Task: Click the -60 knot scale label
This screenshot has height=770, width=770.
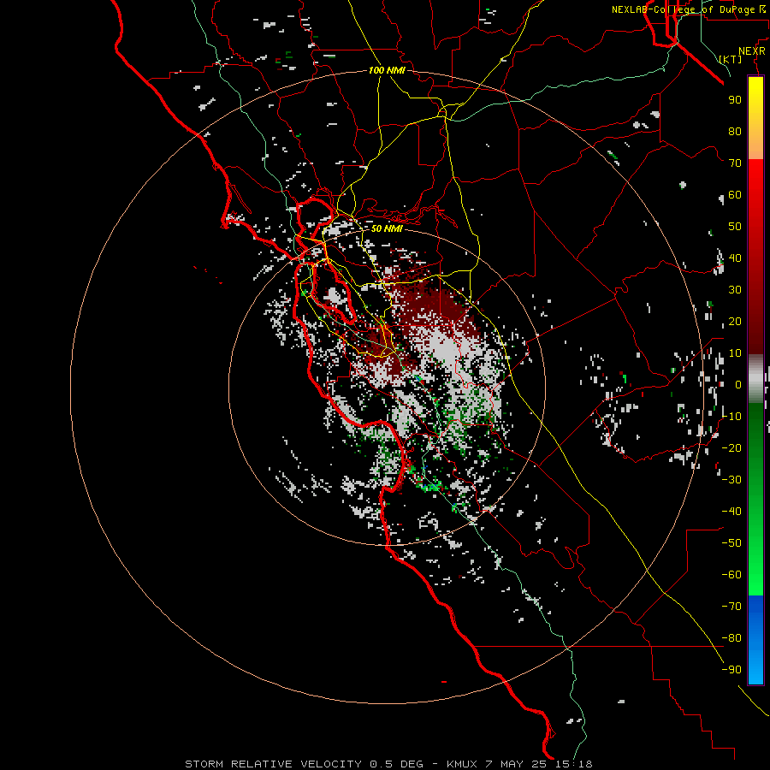Action: (x=731, y=575)
